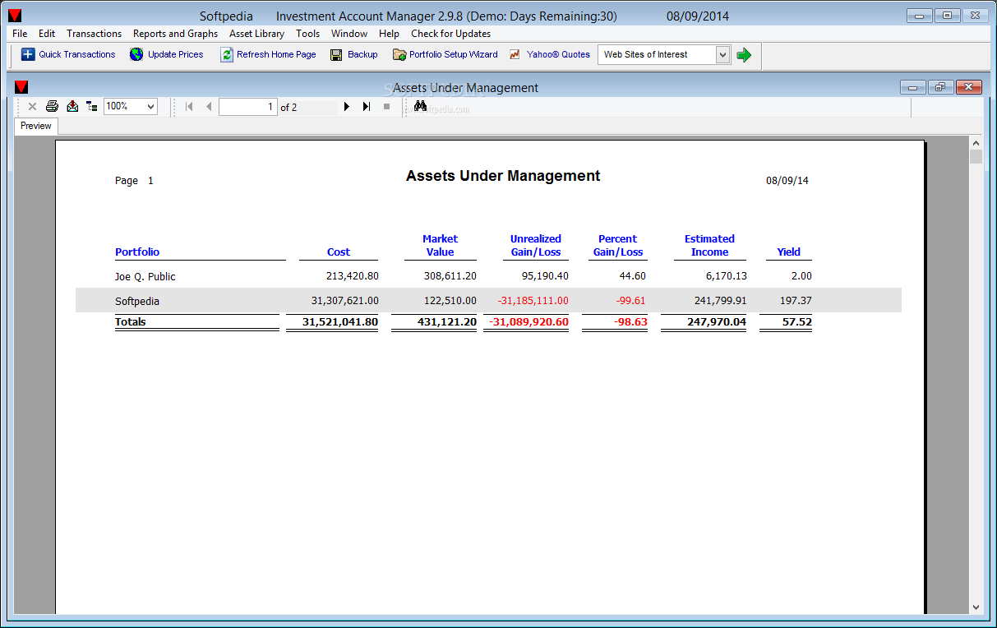Click the Refresh Home Page icon
Viewport: 997px width, 628px height.
click(227, 54)
